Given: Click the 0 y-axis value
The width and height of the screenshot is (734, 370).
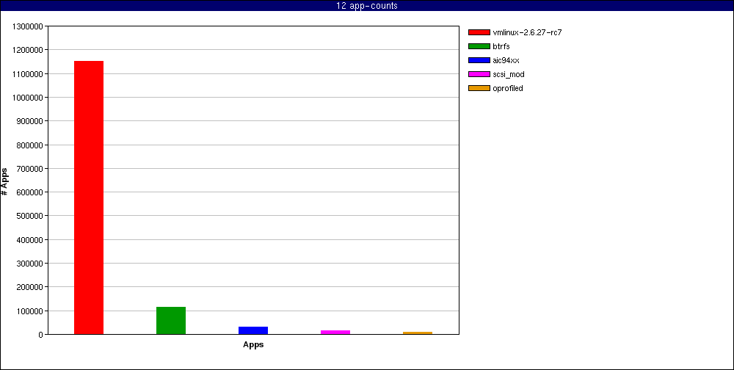Looking at the screenshot, I should click(42, 335).
